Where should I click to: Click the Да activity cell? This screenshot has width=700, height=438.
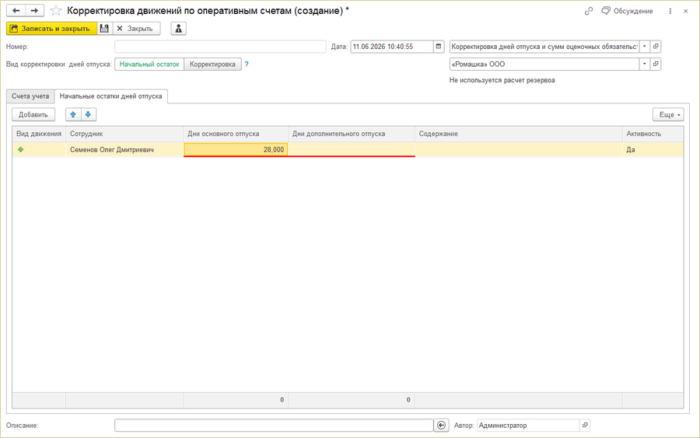click(x=653, y=150)
